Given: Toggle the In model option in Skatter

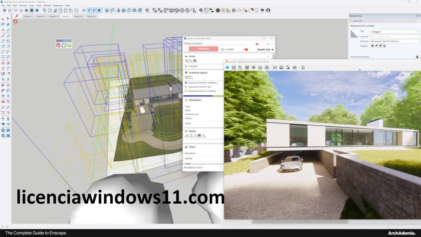Looking at the screenshot, I should point(227,49).
